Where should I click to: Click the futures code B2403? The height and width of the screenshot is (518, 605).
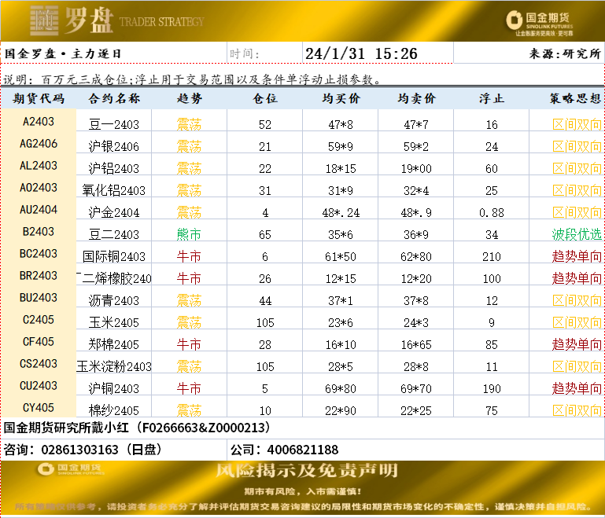point(39,231)
